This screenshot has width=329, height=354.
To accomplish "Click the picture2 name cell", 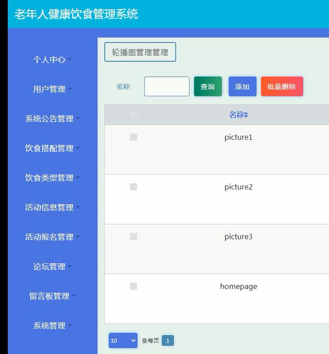I will (238, 187).
